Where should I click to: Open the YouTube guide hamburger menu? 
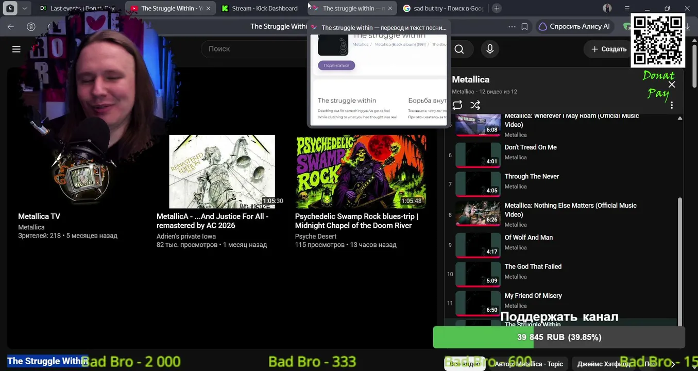click(x=16, y=49)
